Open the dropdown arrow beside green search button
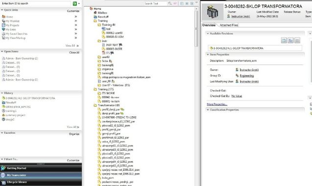Viewport: 312px width, 186px height. pyautogui.click(x=79, y=3)
